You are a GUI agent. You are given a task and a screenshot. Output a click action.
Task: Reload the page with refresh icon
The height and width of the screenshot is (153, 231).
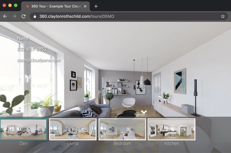23,16
